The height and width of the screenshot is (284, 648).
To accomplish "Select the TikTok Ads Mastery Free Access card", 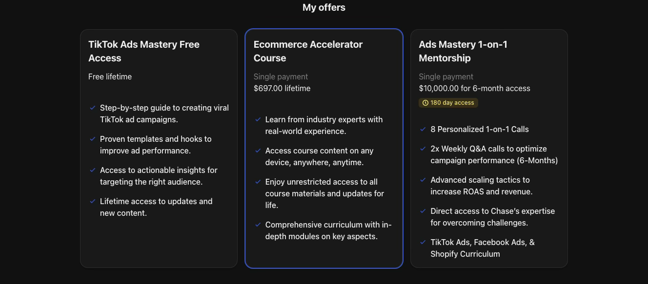I will point(159,149).
